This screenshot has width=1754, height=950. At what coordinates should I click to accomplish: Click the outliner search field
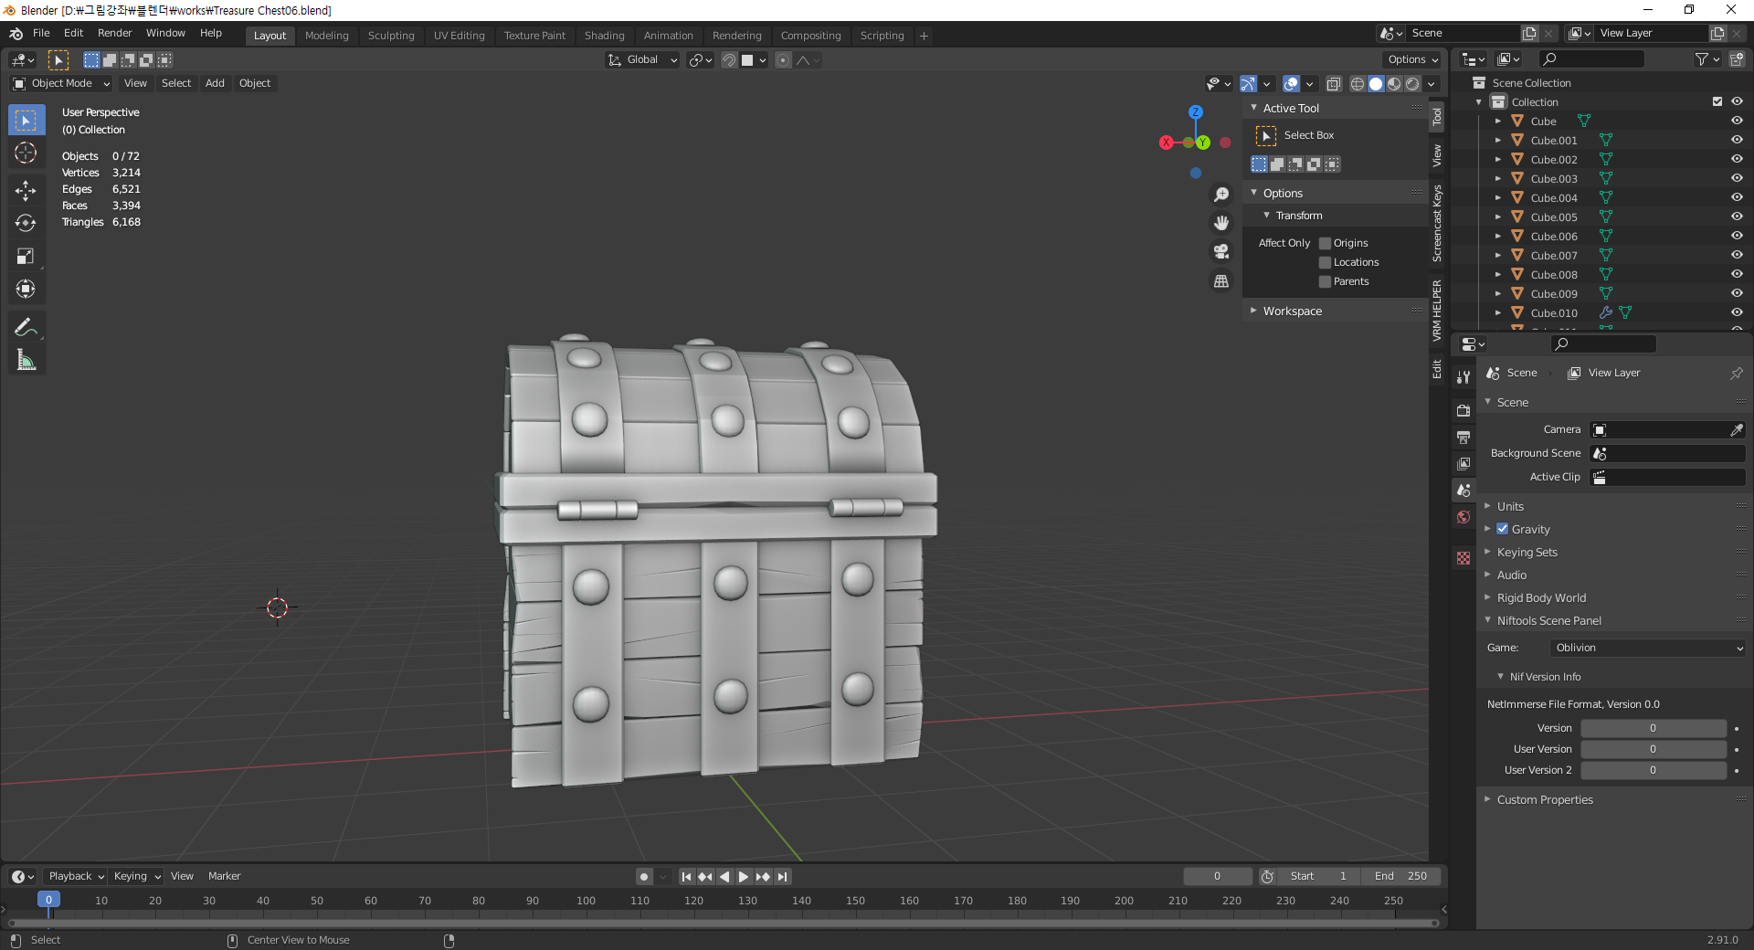pos(1591,59)
